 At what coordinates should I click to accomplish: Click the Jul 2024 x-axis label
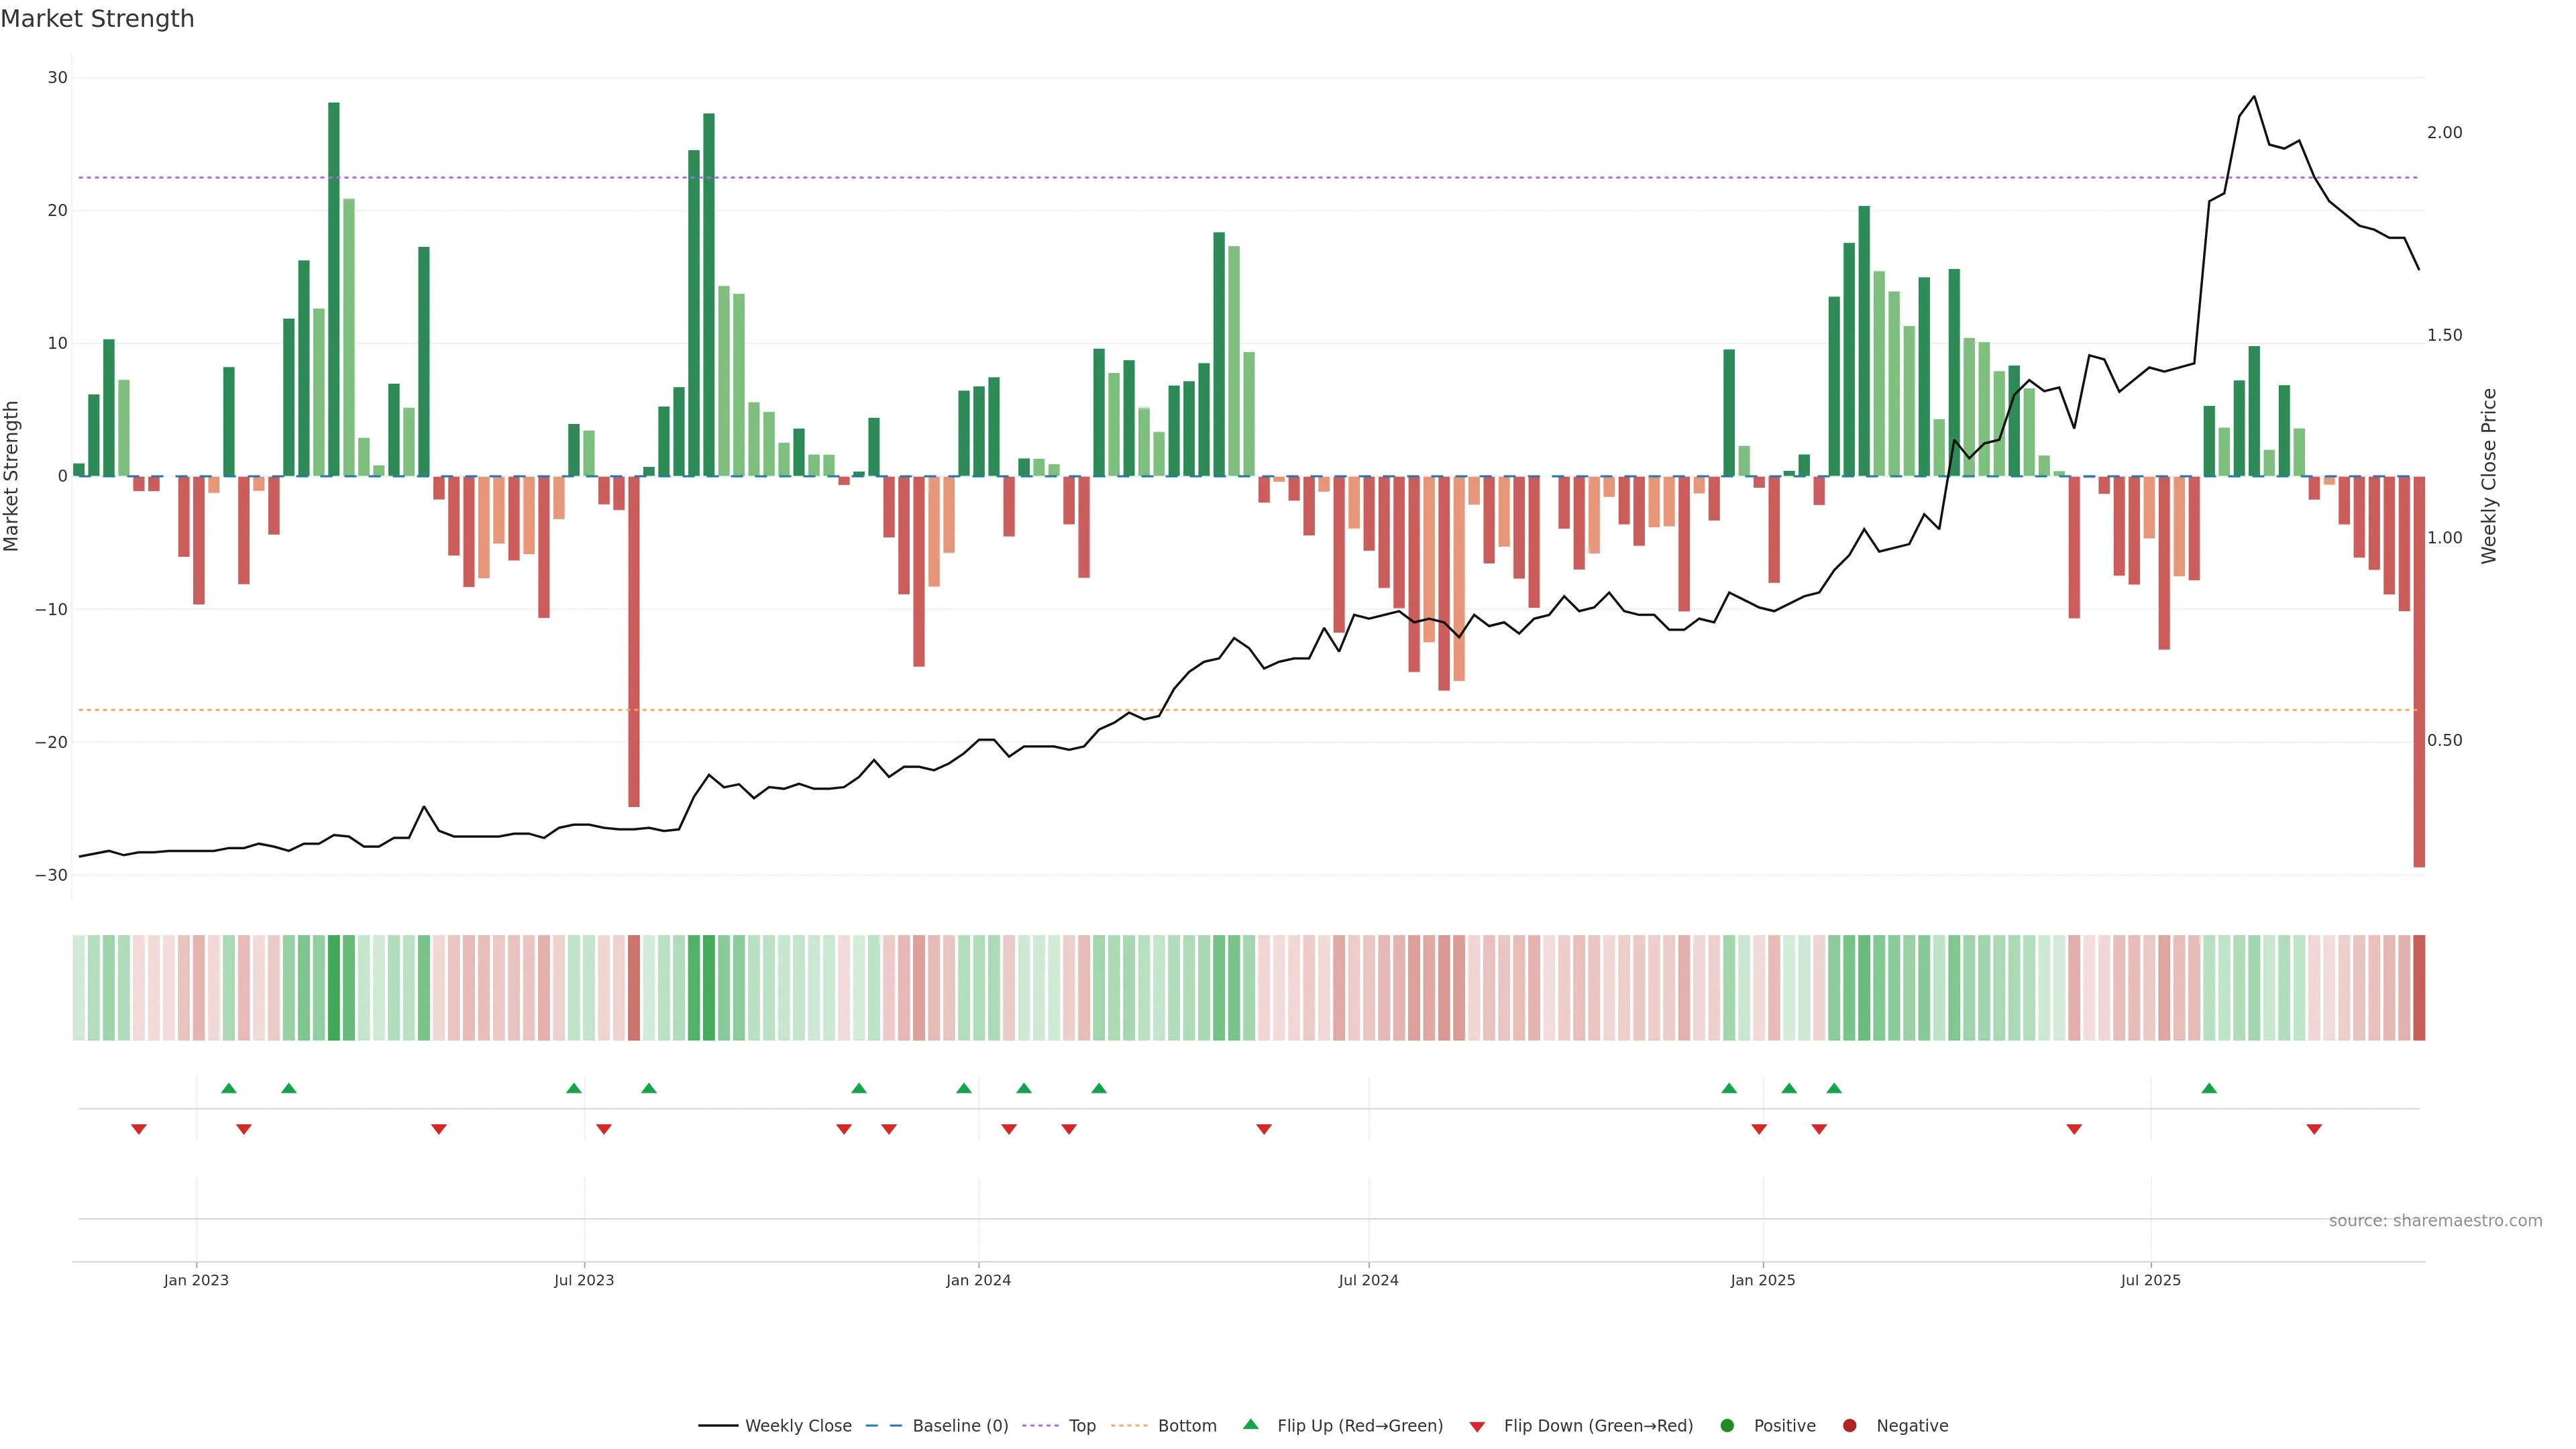click(x=1368, y=1280)
